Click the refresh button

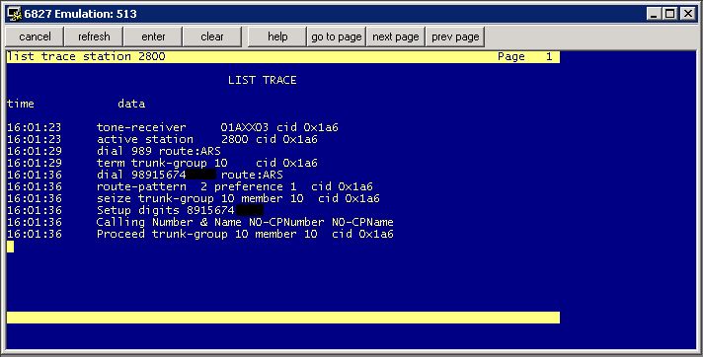click(x=94, y=36)
